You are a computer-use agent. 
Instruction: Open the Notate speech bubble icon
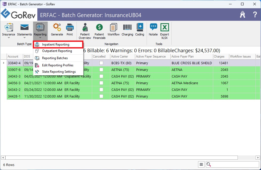(153, 27)
